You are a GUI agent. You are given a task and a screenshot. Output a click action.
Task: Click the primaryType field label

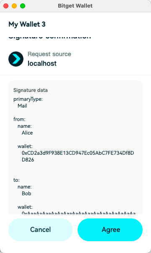pyautogui.click(x=28, y=99)
